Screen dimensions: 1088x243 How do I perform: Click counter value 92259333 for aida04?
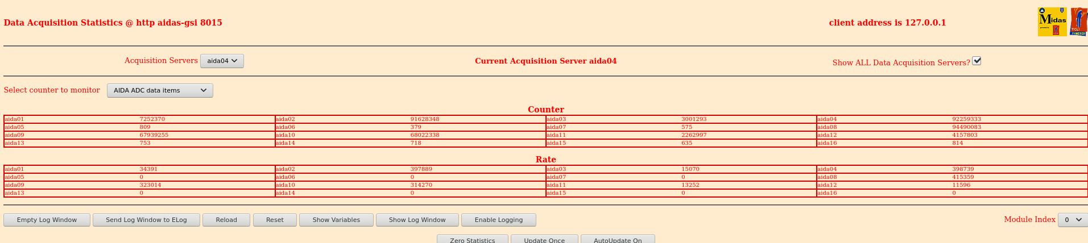(967, 119)
